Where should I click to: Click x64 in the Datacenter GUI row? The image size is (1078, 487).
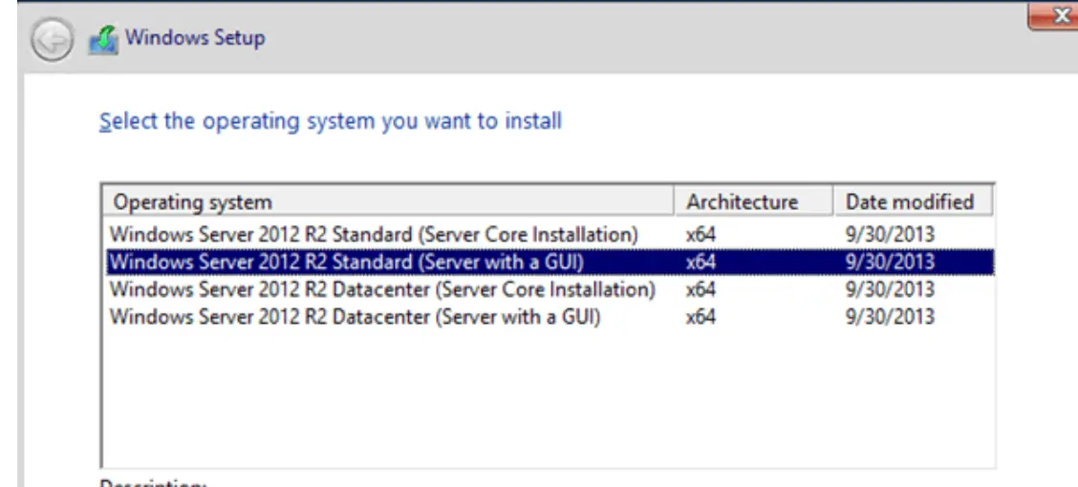pos(701,317)
